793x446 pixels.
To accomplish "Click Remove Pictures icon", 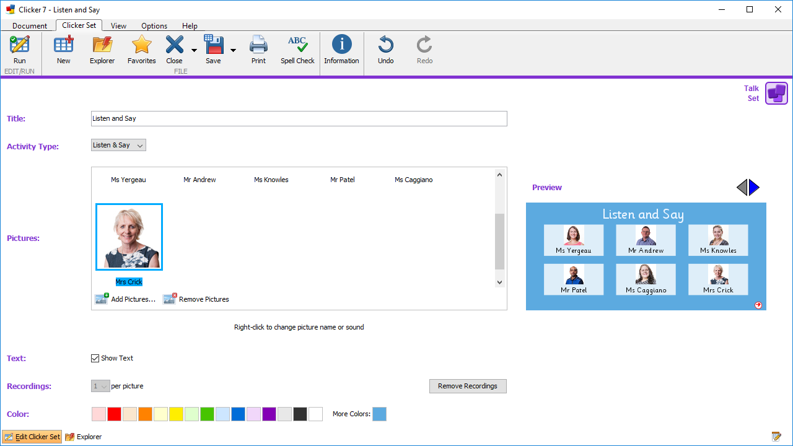I will click(x=170, y=299).
